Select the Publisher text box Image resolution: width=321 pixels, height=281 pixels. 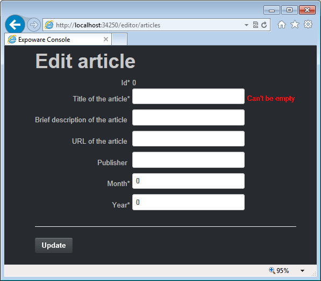[188, 160]
